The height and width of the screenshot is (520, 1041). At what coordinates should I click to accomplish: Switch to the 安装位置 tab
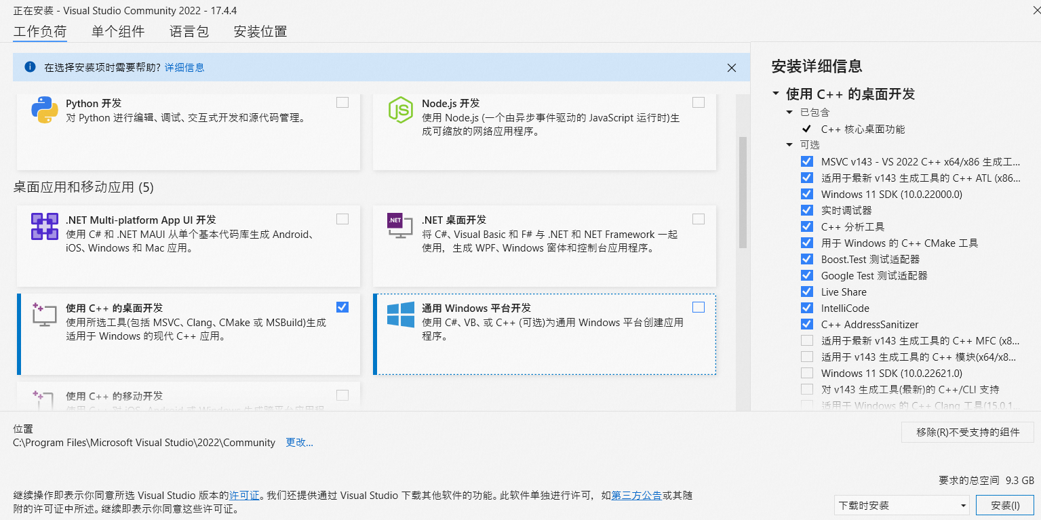(x=260, y=32)
